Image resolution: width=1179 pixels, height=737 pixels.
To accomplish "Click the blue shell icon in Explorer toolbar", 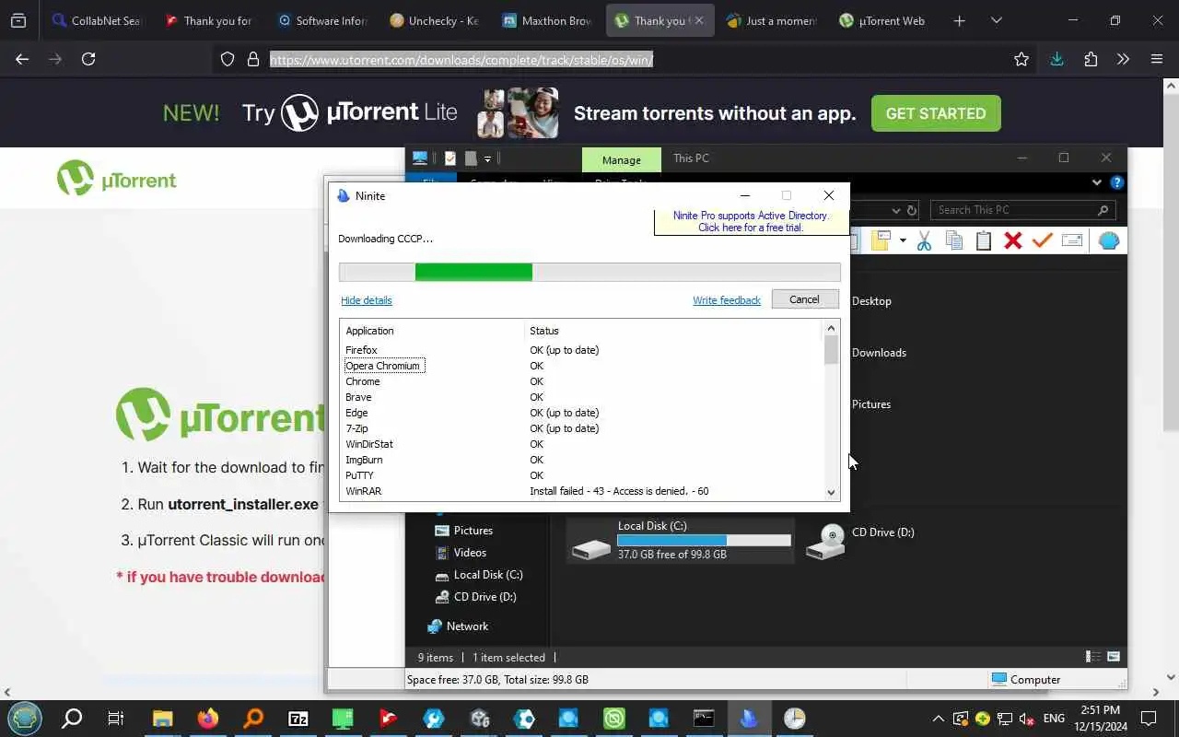I will [1109, 241].
